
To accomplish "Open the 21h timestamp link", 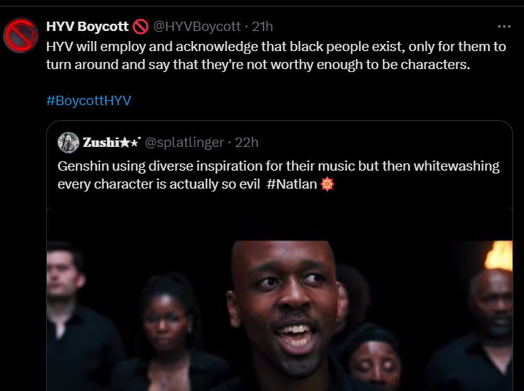I will (x=262, y=27).
